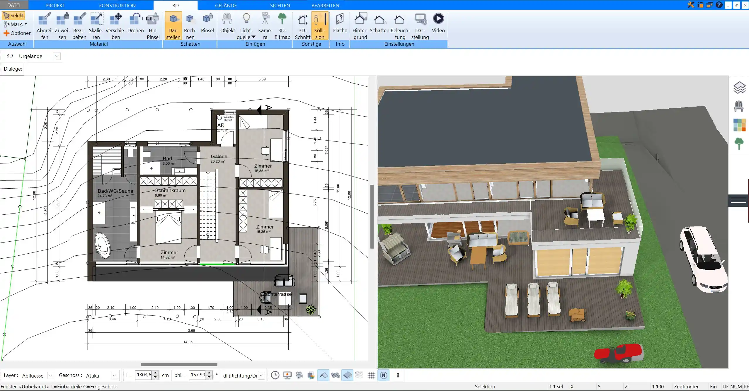
Task: Open the plants tree icon on right sidebar
Action: (739, 144)
